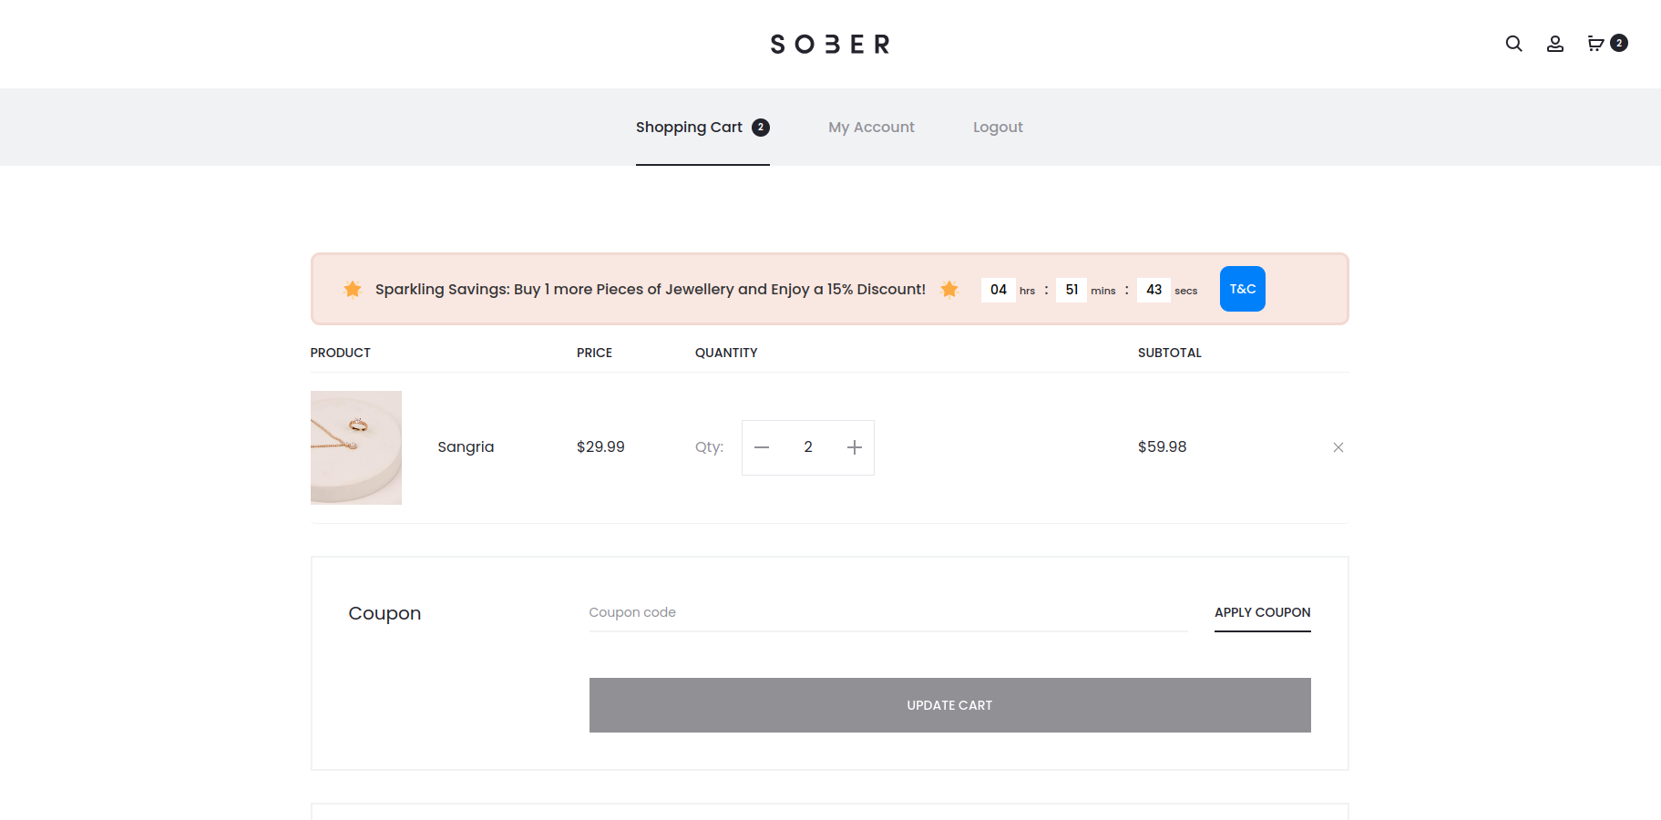The height and width of the screenshot is (820, 1661).
Task: Focus the Coupon code input field
Action: pyautogui.click(x=887, y=612)
